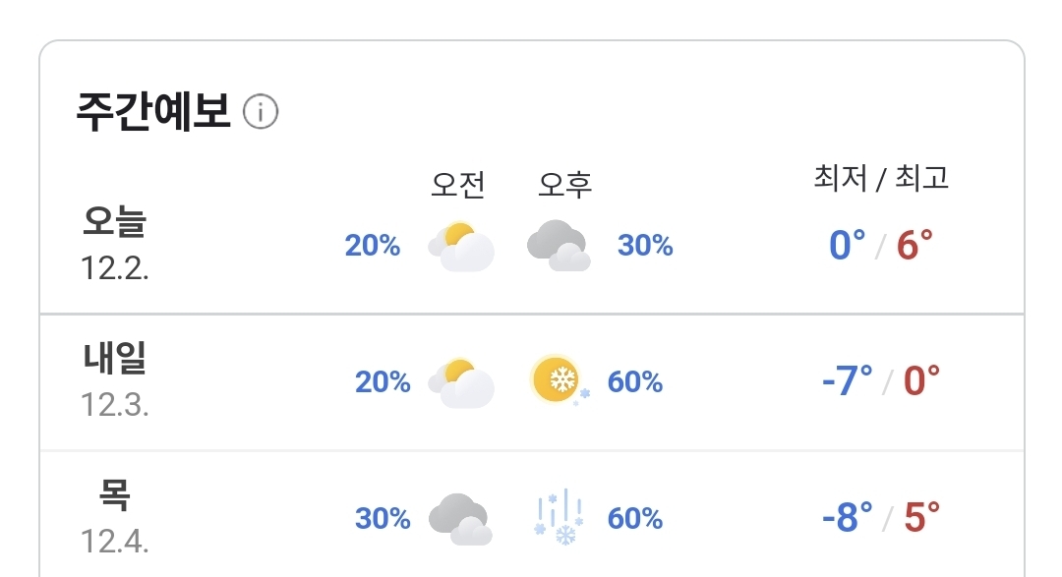This screenshot has width=1062, height=577.
Task: Click Thursday's afternoon snowfall icon
Action: tap(559, 518)
